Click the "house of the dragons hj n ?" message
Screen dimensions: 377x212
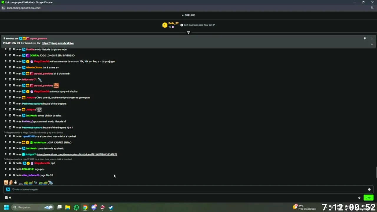click(58, 127)
